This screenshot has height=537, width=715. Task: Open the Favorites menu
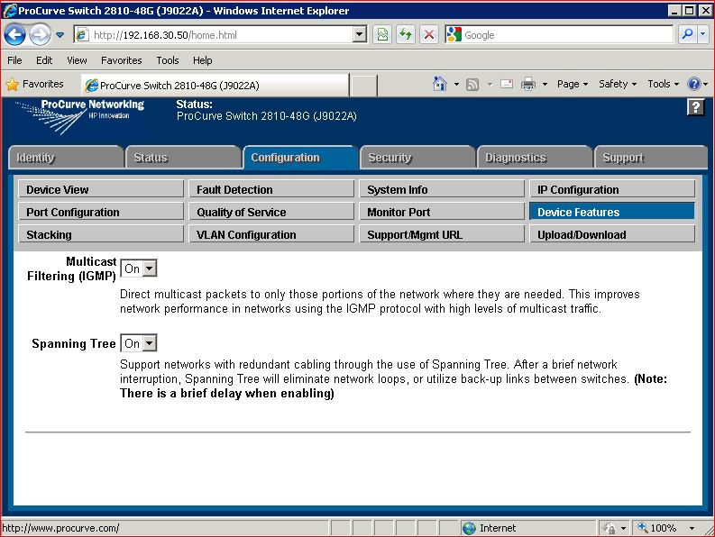pos(122,60)
